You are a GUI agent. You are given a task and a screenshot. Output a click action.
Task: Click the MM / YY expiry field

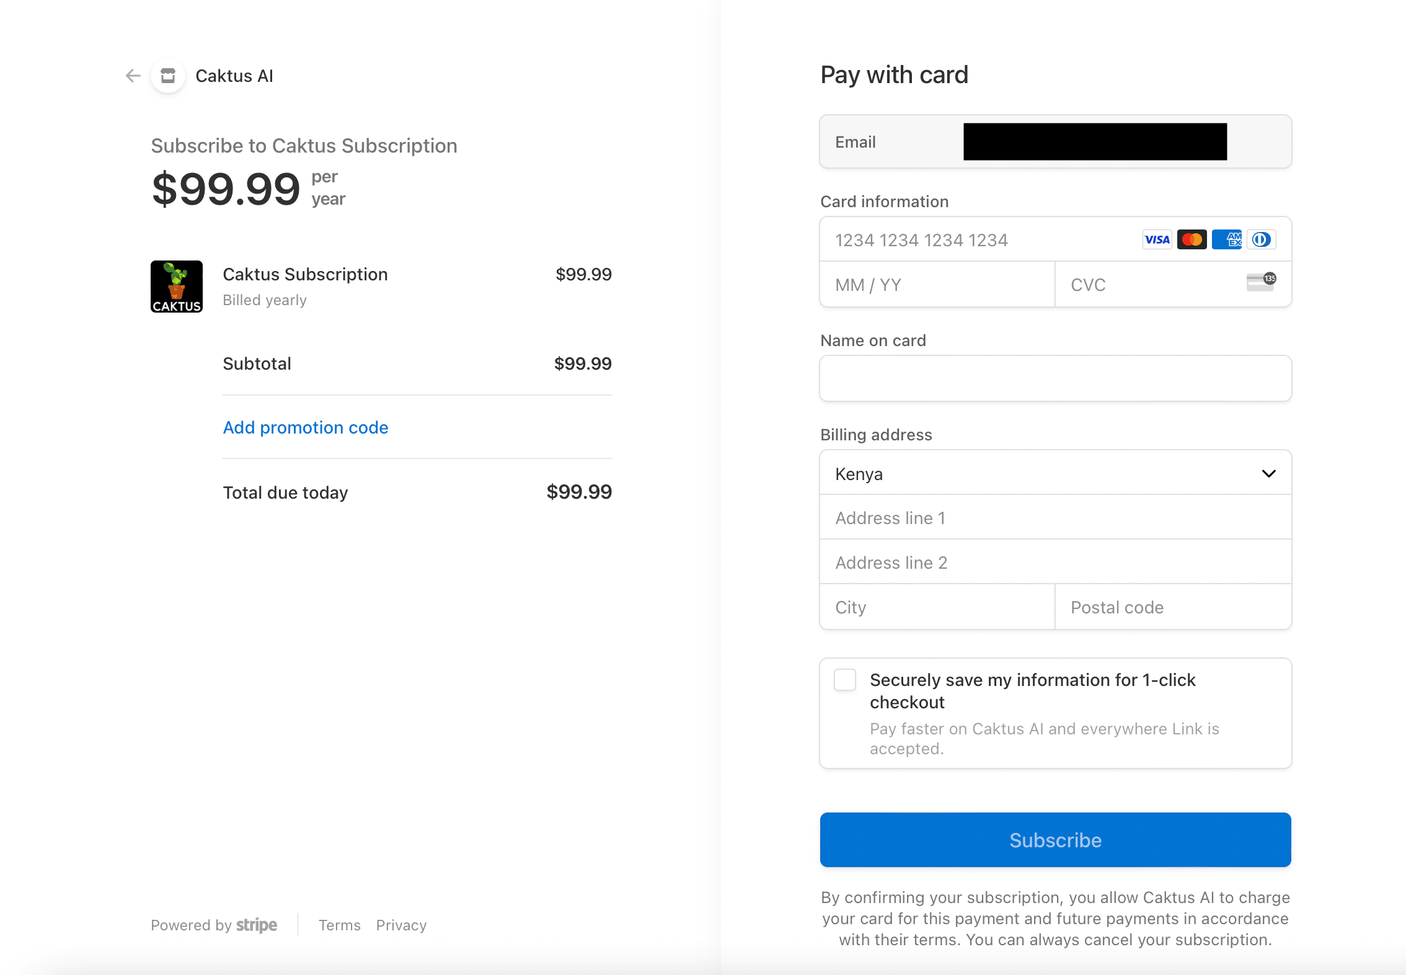(936, 285)
